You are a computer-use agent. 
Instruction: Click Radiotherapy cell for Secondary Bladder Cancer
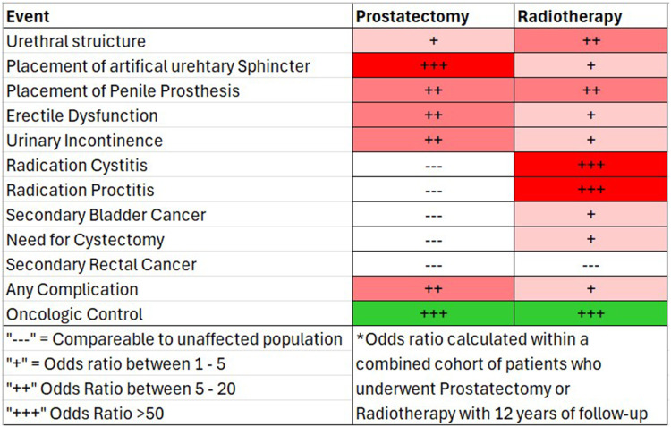point(590,215)
